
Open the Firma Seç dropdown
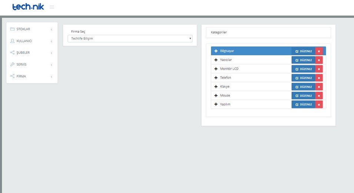[130, 39]
